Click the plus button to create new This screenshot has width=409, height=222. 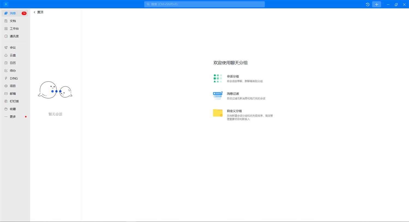point(377,4)
